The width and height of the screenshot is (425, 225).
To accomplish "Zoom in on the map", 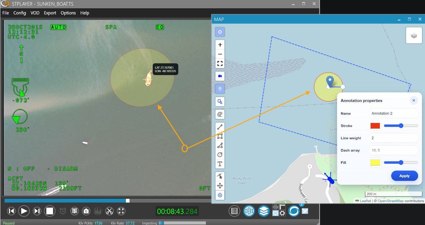I will point(220,45).
